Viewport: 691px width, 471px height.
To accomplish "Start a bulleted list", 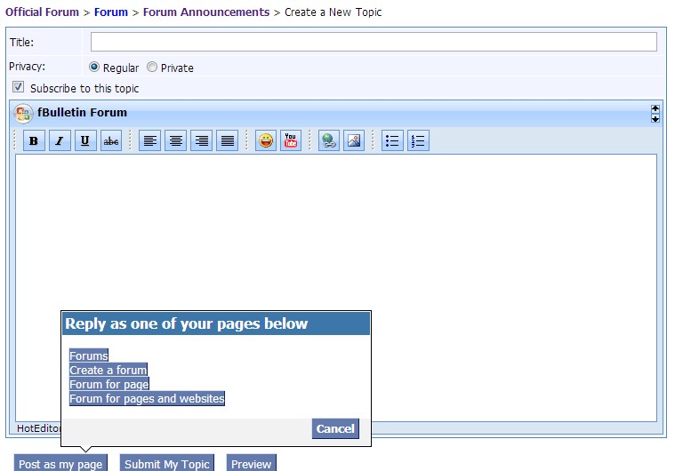I will [x=392, y=140].
